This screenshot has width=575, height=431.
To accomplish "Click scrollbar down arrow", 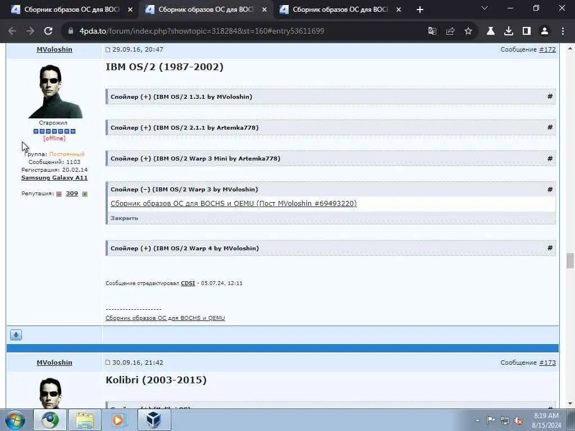I will pyautogui.click(x=570, y=404).
